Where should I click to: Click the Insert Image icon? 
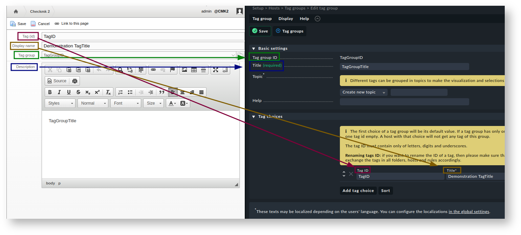184,70
